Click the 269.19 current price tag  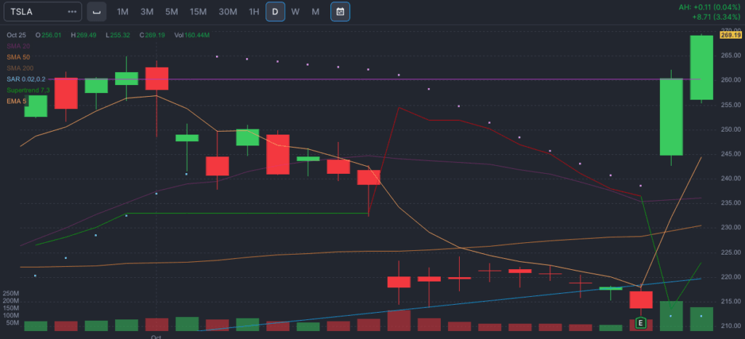click(730, 34)
